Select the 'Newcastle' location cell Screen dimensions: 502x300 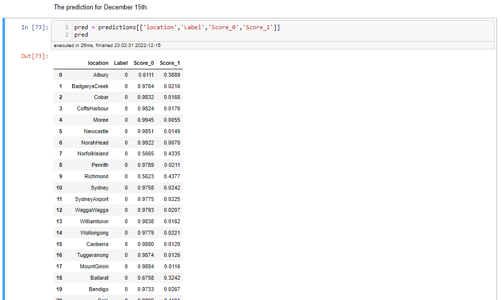[x=96, y=131]
